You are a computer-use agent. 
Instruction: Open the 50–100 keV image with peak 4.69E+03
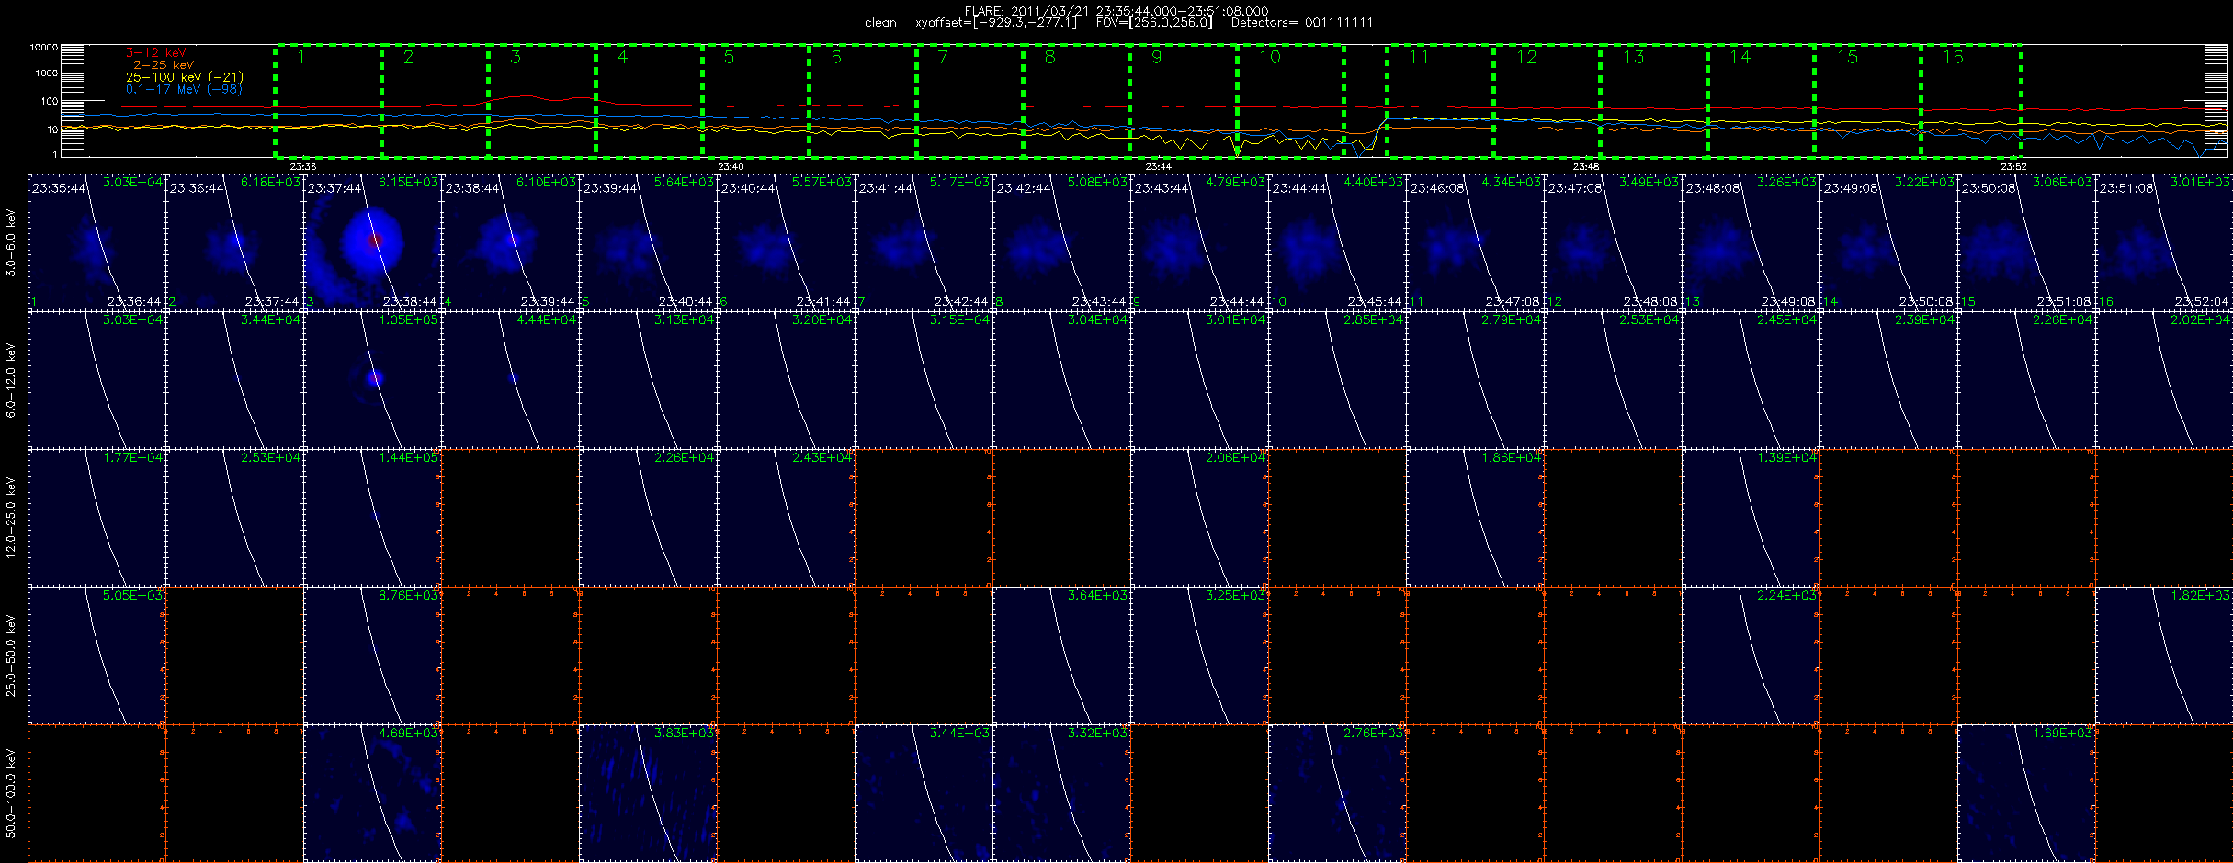[373, 793]
